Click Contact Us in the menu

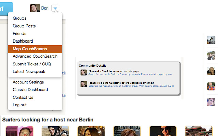[23, 98]
